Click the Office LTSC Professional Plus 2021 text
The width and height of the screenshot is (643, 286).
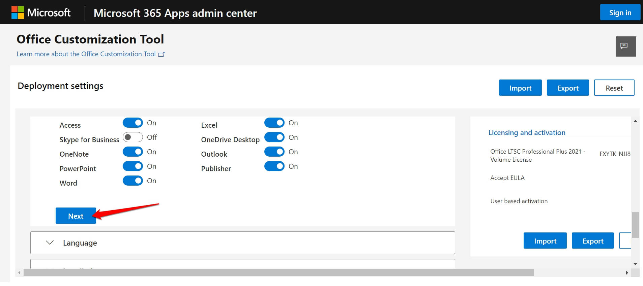tap(538, 155)
